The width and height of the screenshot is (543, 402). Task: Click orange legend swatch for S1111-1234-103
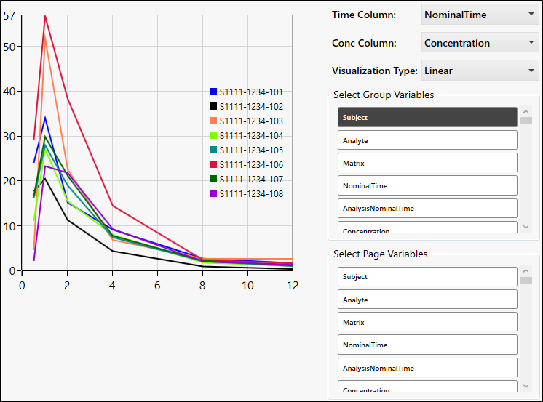pos(213,121)
